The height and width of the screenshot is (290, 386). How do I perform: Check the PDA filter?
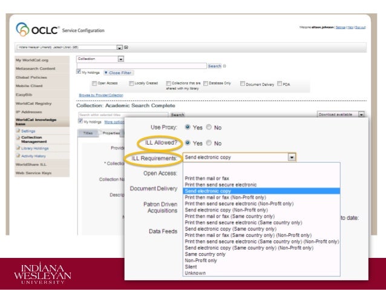(x=280, y=84)
